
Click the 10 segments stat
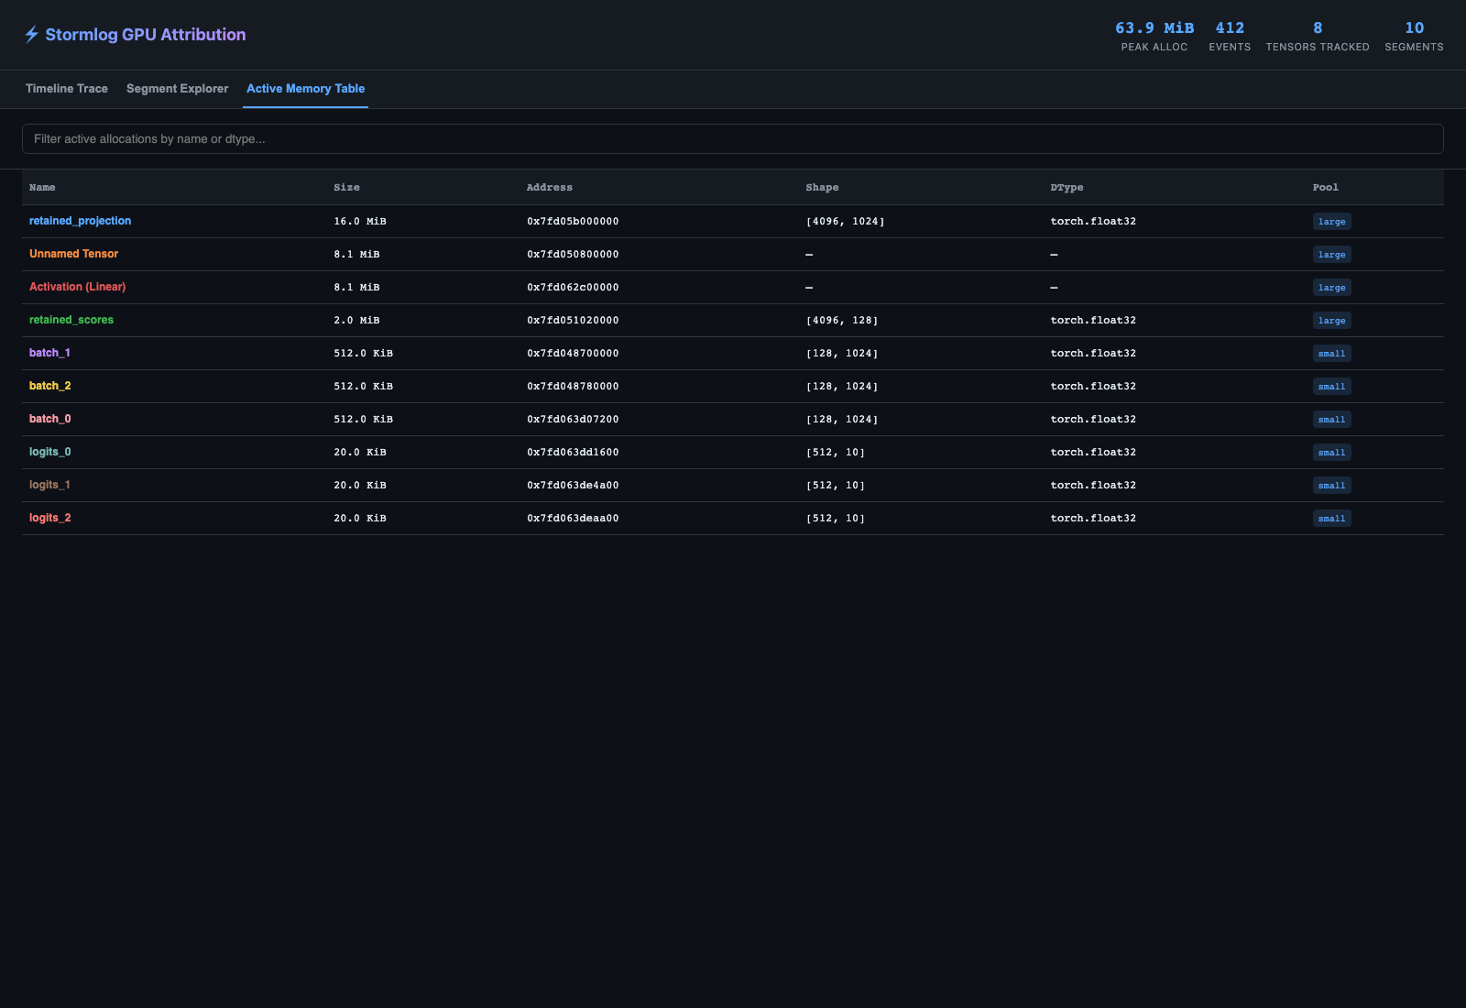1414,37
